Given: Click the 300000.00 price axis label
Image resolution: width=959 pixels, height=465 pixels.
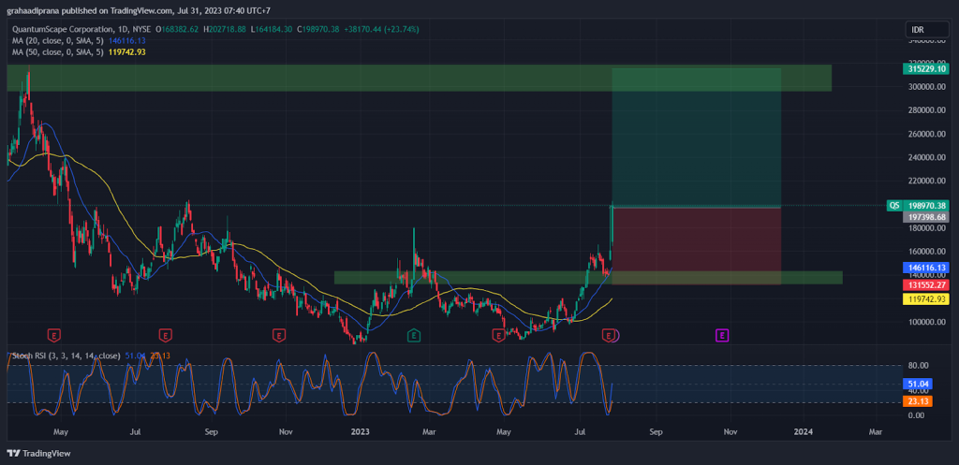Looking at the screenshot, I should 926,87.
